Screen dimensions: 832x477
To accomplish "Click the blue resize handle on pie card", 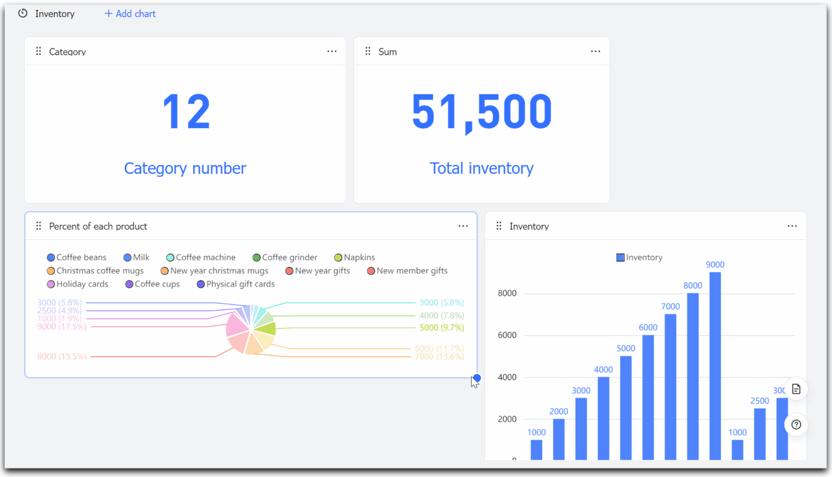I will tap(477, 378).
